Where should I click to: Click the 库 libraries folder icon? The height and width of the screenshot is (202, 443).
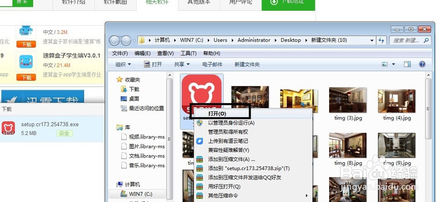120,128
